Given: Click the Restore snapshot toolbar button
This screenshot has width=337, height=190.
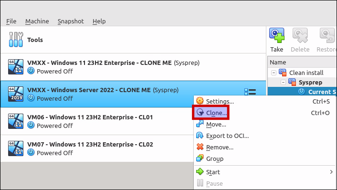Looking at the screenshot, I should click(326, 40).
